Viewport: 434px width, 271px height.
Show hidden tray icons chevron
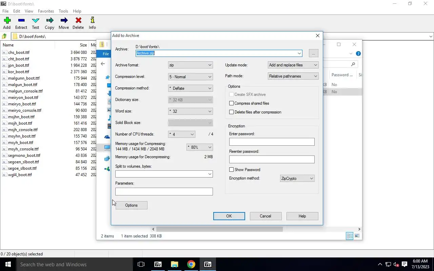pyautogui.click(x=380, y=264)
